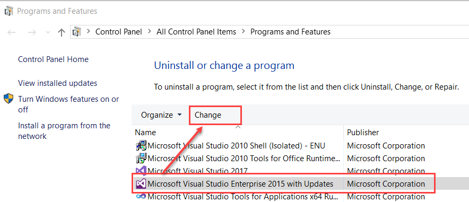Click the Tools for Applications infinity icon

pos(141,196)
